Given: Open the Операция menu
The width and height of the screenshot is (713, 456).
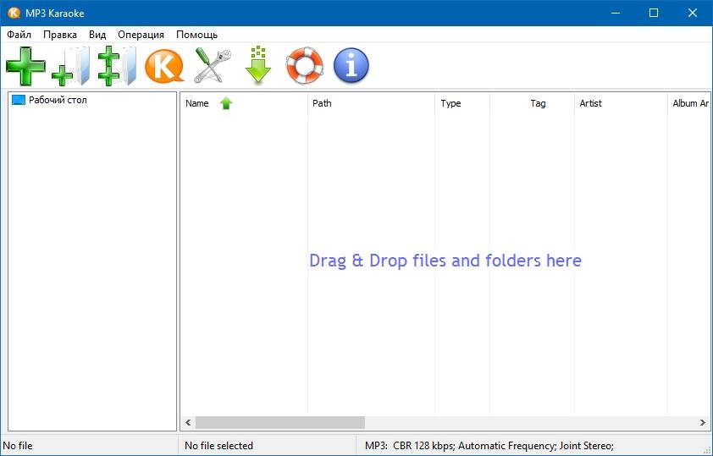Looking at the screenshot, I should click(141, 35).
